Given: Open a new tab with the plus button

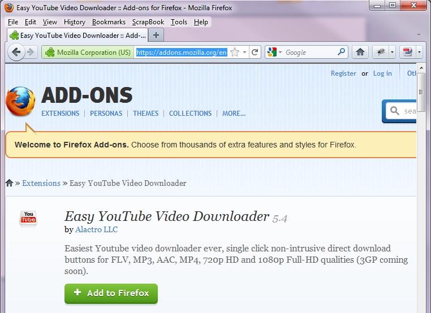Looking at the screenshot, I should [156, 35].
